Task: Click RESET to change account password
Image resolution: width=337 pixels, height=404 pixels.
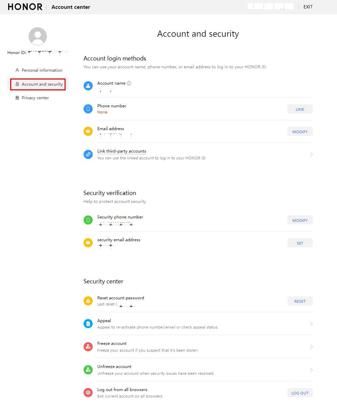Action: pos(300,301)
